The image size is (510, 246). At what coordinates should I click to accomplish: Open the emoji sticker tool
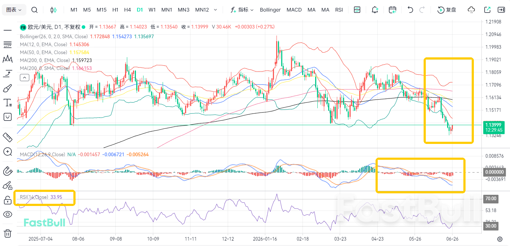point(8,117)
